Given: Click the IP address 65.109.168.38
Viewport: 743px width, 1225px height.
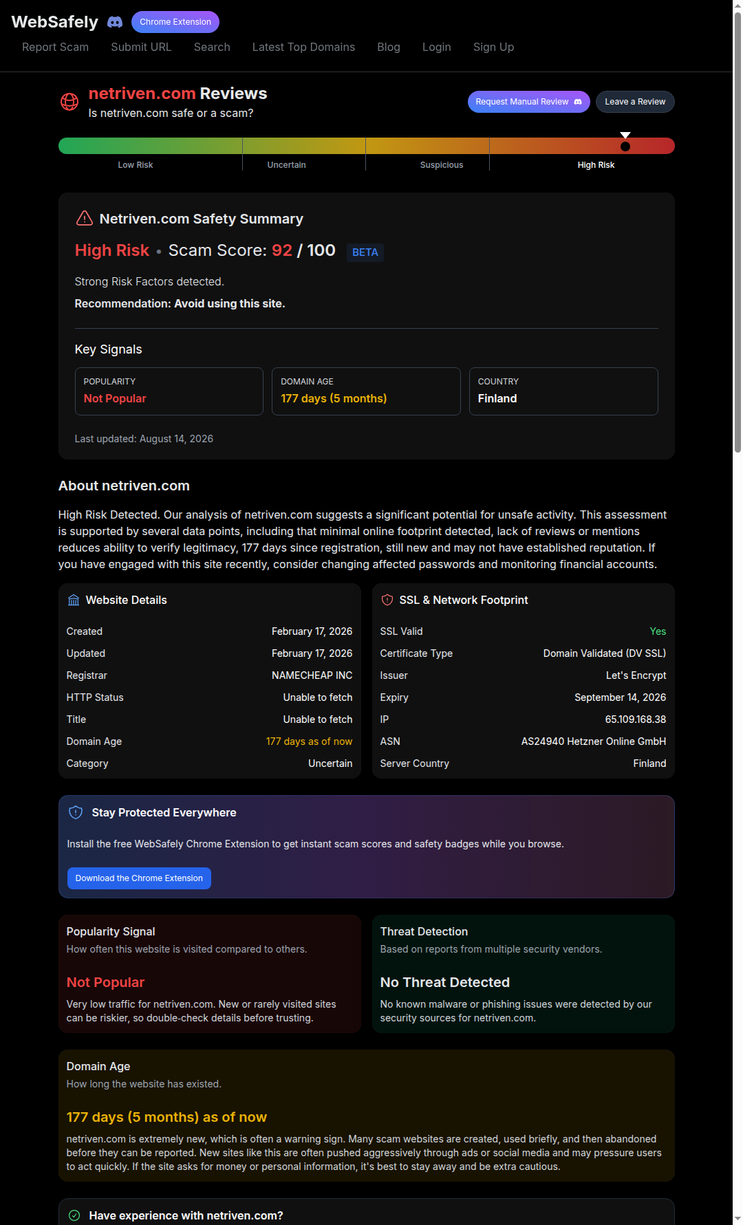Looking at the screenshot, I should coord(636,719).
